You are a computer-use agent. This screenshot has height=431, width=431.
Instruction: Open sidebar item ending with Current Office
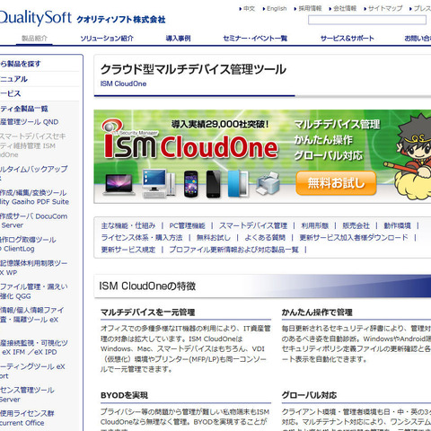[x=27, y=418]
